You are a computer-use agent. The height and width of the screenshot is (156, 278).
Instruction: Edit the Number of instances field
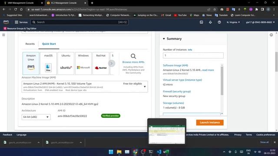(193, 55)
